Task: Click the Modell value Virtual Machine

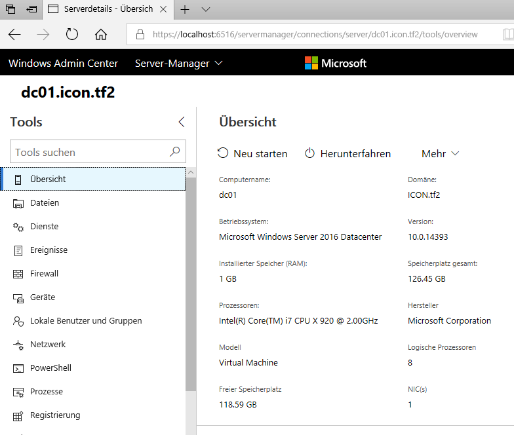Action: [x=248, y=363]
